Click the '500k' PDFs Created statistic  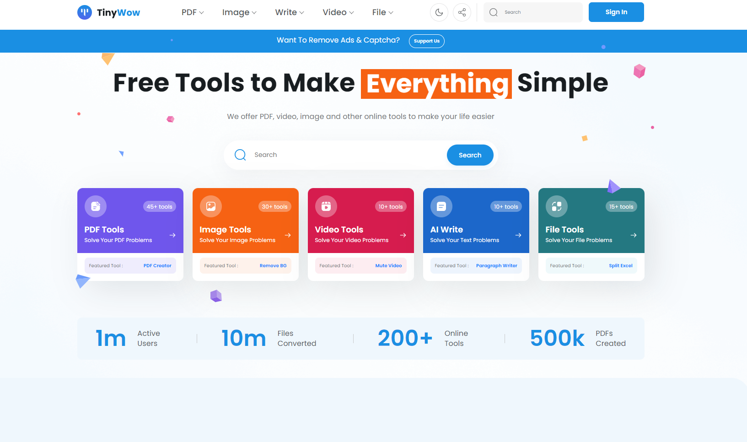point(557,339)
